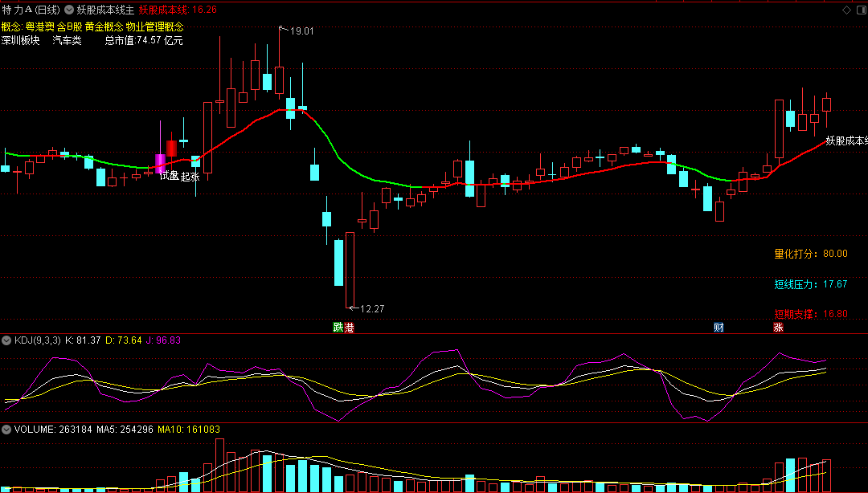Screen dimensions: 868x493
Task: Click the MA10: 161083 value
Action: (x=189, y=429)
